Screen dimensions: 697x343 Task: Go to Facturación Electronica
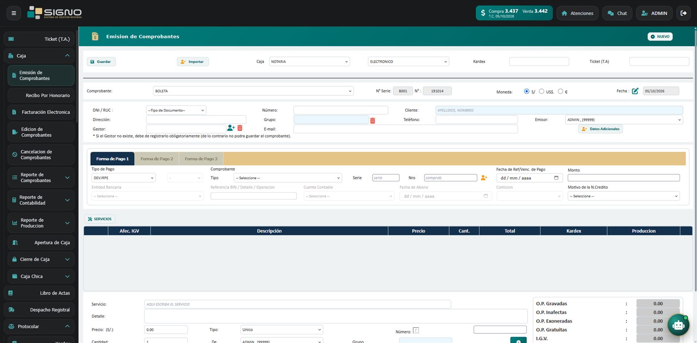coord(41,112)
